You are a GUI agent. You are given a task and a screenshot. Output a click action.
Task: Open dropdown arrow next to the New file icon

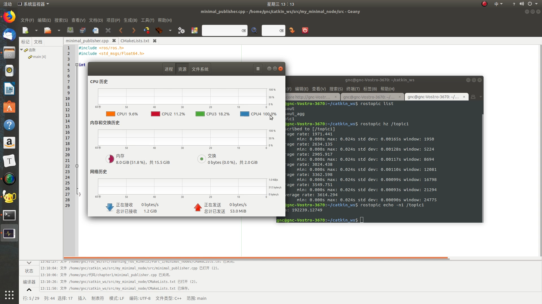pos(36,30)
